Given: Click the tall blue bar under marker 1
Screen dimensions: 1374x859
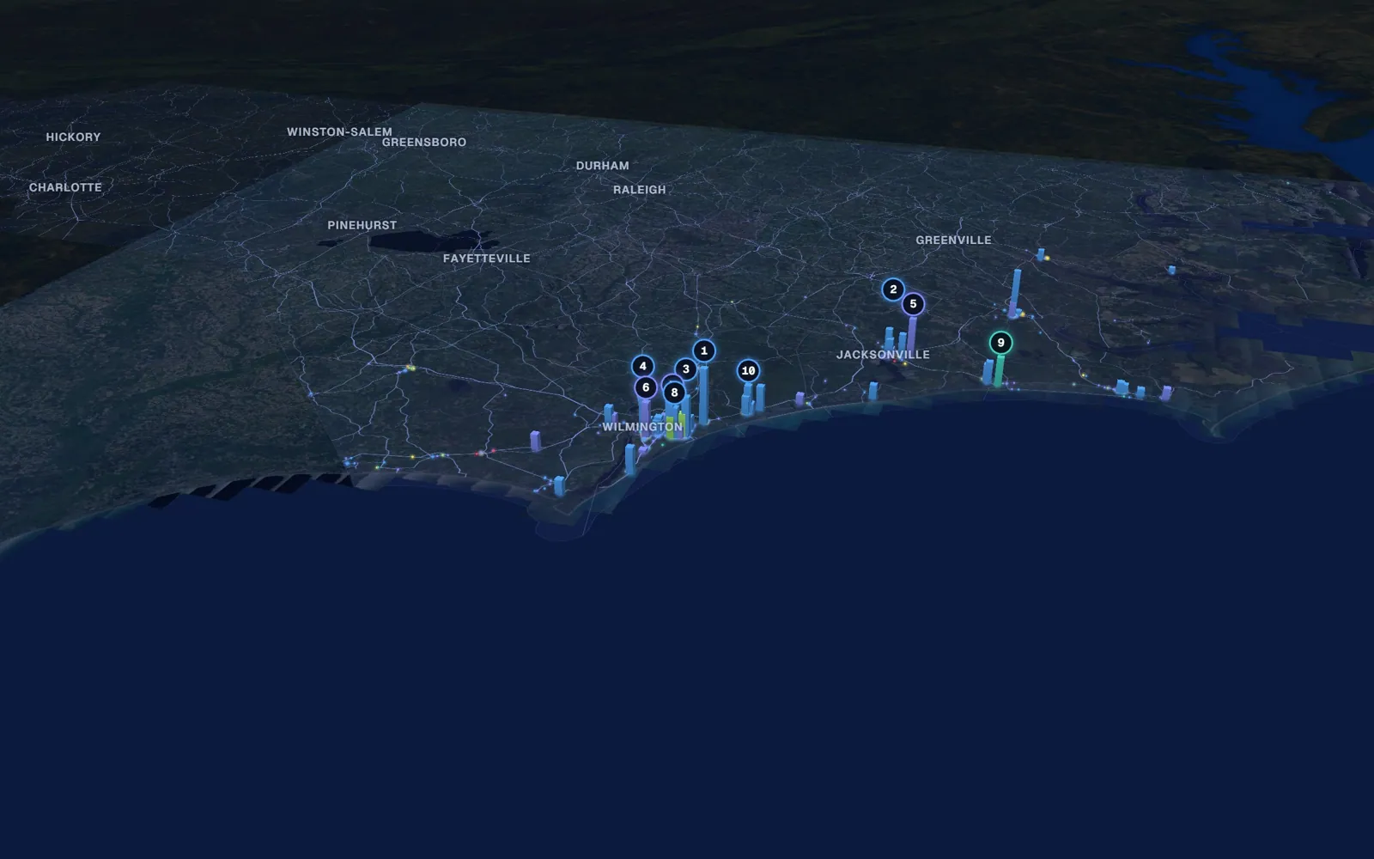Looking at the screenshot, I should 703,395.
